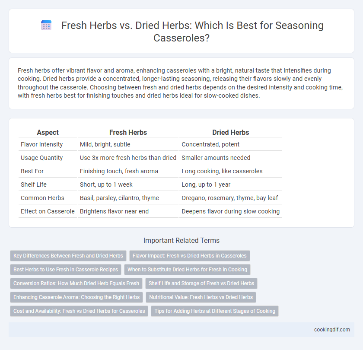363x350 pixels.
Task: Select the Aspect column header
Action: click(x=48, y=132)
